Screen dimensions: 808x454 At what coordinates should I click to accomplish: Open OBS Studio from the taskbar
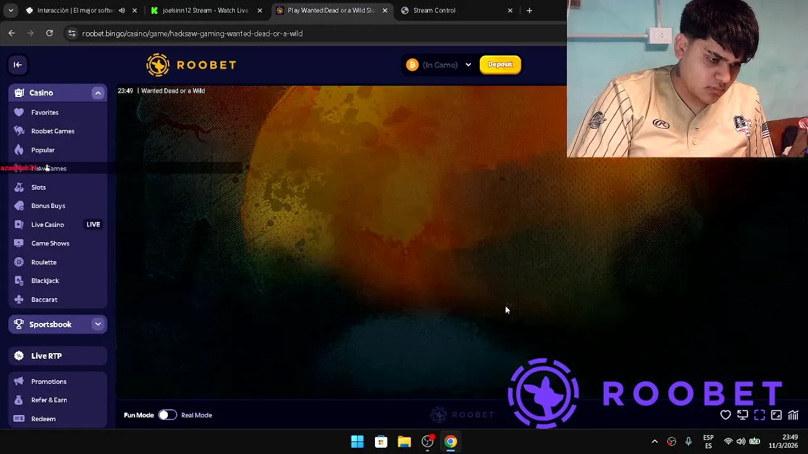(x=427, y=441)
